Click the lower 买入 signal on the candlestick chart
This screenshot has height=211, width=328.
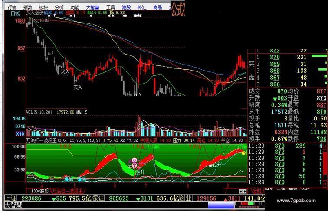pyautogui.click(x=78, y=87)
